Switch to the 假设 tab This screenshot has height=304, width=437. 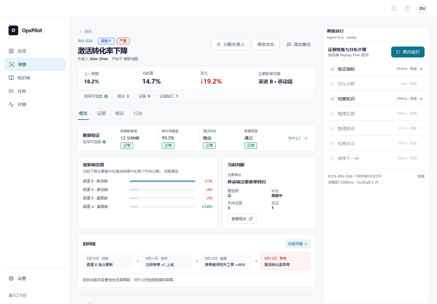coord(120,113)
